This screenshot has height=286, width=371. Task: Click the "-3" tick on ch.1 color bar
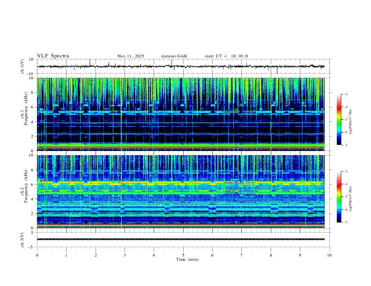pyautogui.click(x=346, y=94)
